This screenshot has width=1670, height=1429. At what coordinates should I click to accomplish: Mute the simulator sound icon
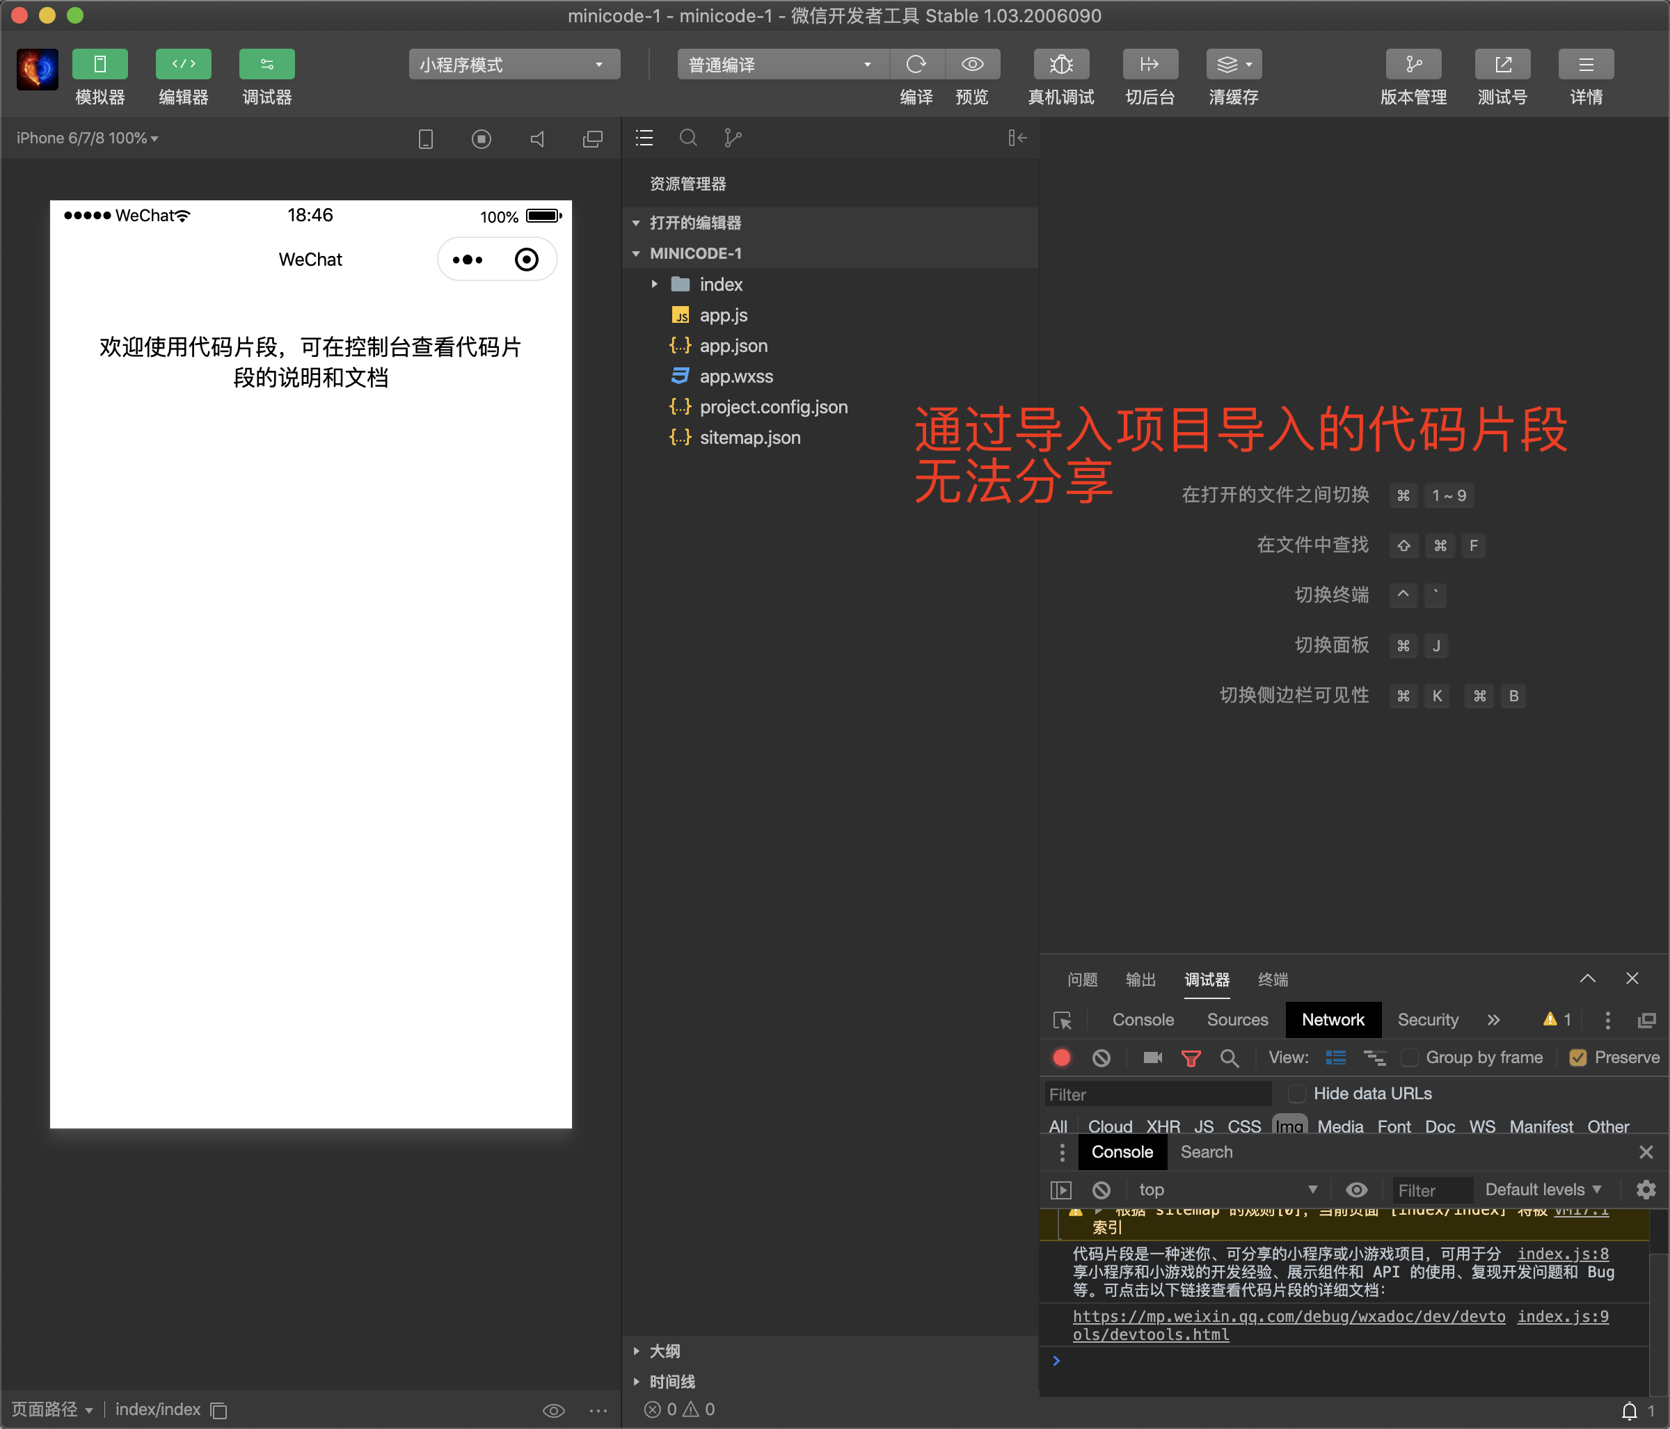pyautogui.click(x=538, y=139)
